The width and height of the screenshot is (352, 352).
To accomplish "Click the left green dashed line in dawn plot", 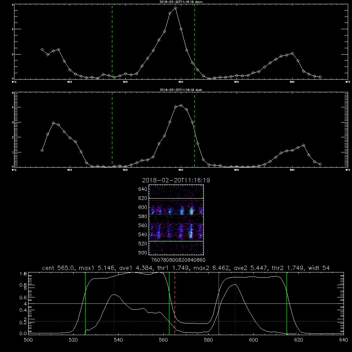I will click(112, 42).
